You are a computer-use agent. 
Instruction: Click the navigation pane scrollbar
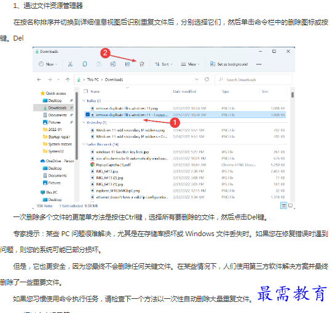point(77,126)
